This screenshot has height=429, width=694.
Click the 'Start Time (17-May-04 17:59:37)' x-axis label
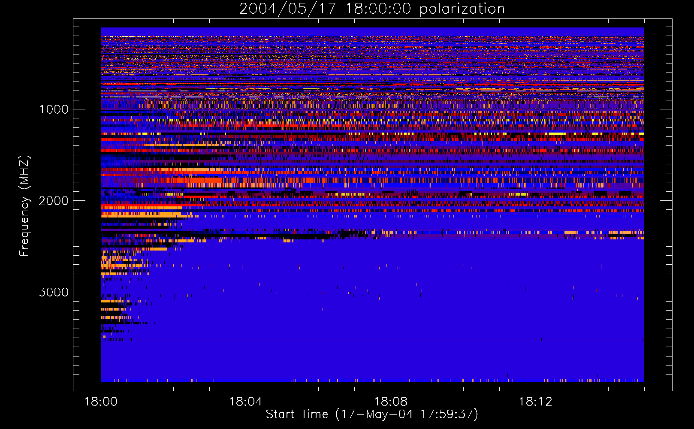(372, 414)
